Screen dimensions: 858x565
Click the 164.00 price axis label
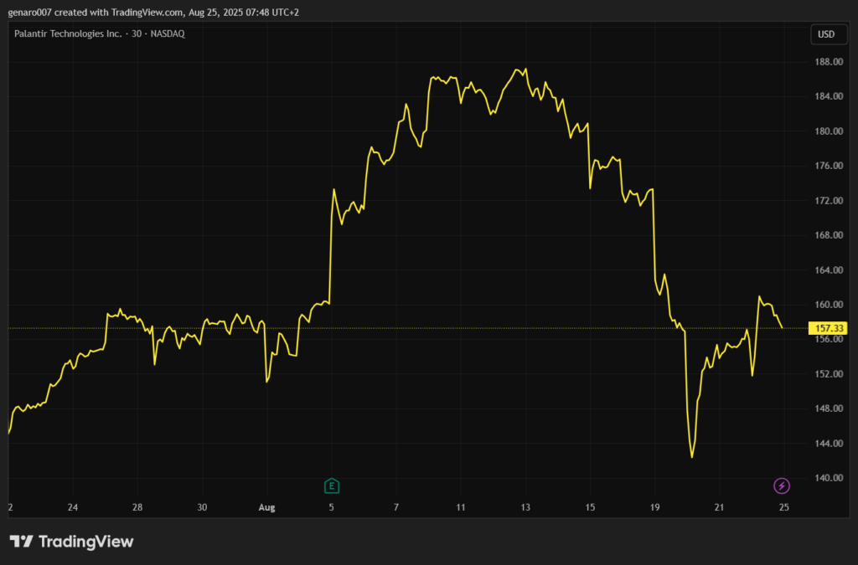828,270
